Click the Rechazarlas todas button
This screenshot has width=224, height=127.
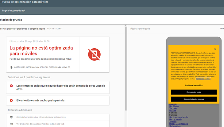tap(194, 92)
